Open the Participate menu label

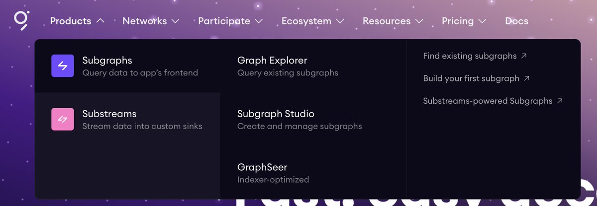pos(224,21)
